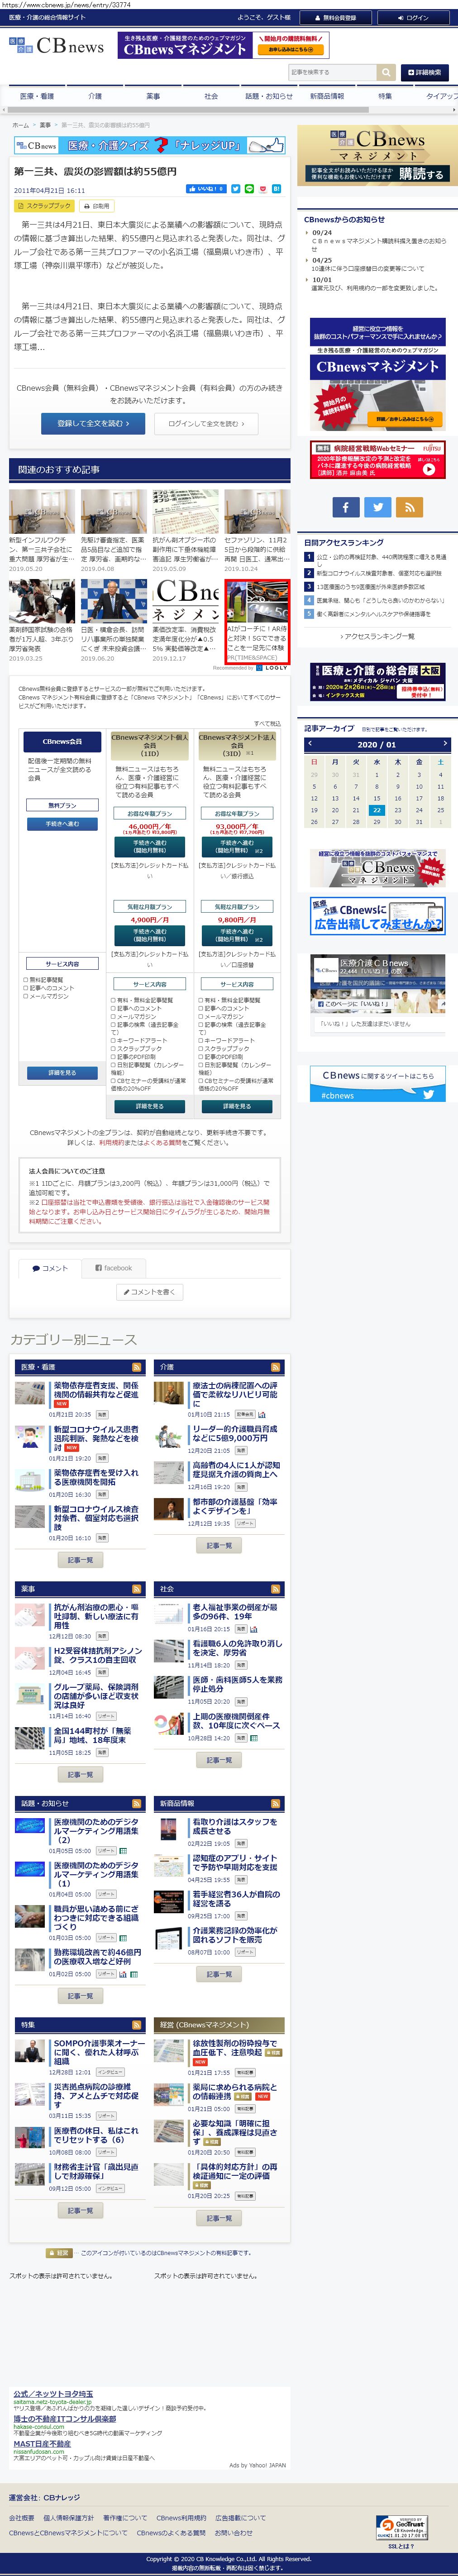Open the 新商品情報 navigation tab

tap(327, 96)
